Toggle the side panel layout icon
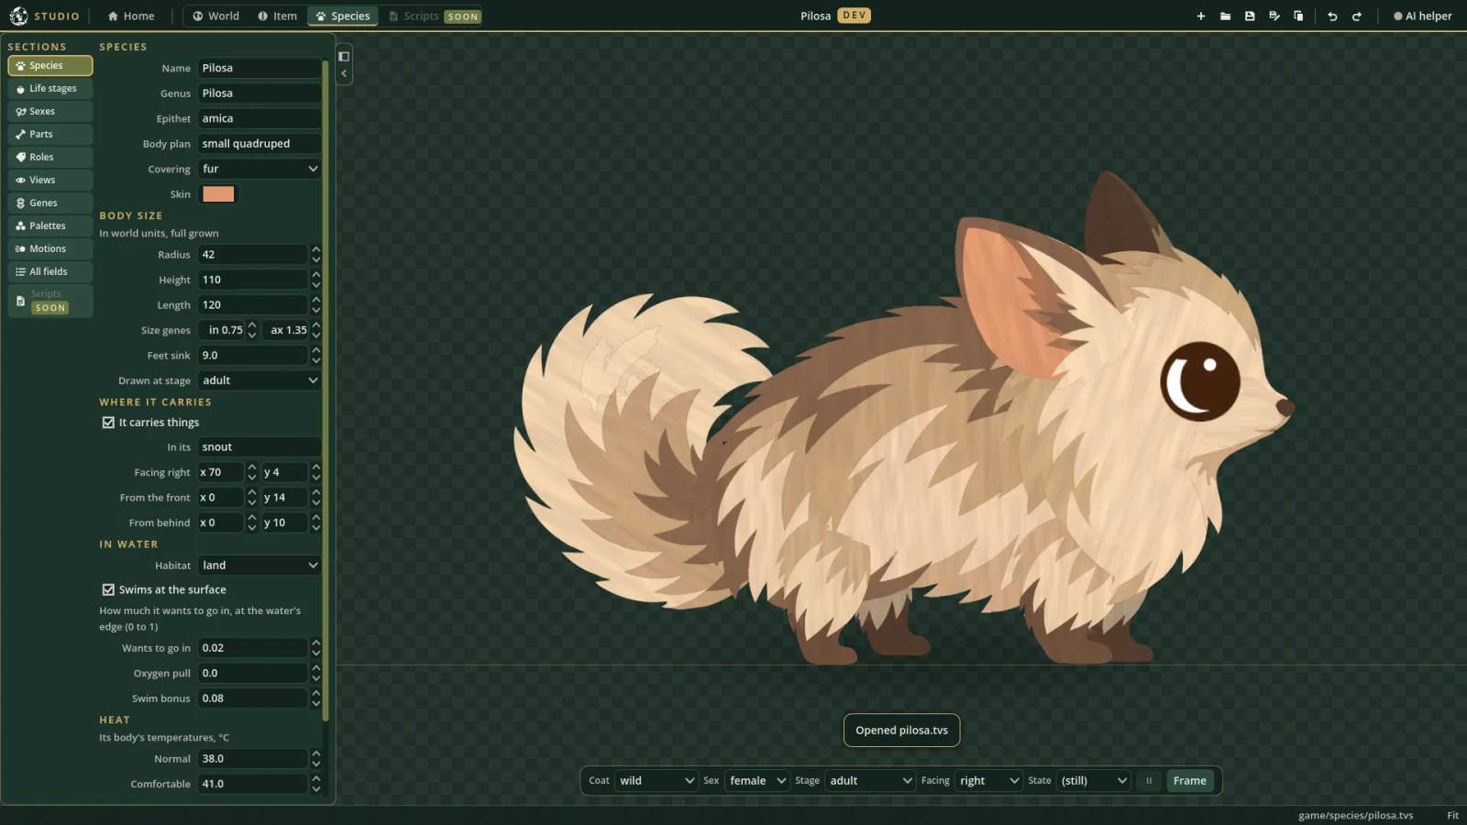The width and height of the screenshot is (1467, 825). pos(344,56)
